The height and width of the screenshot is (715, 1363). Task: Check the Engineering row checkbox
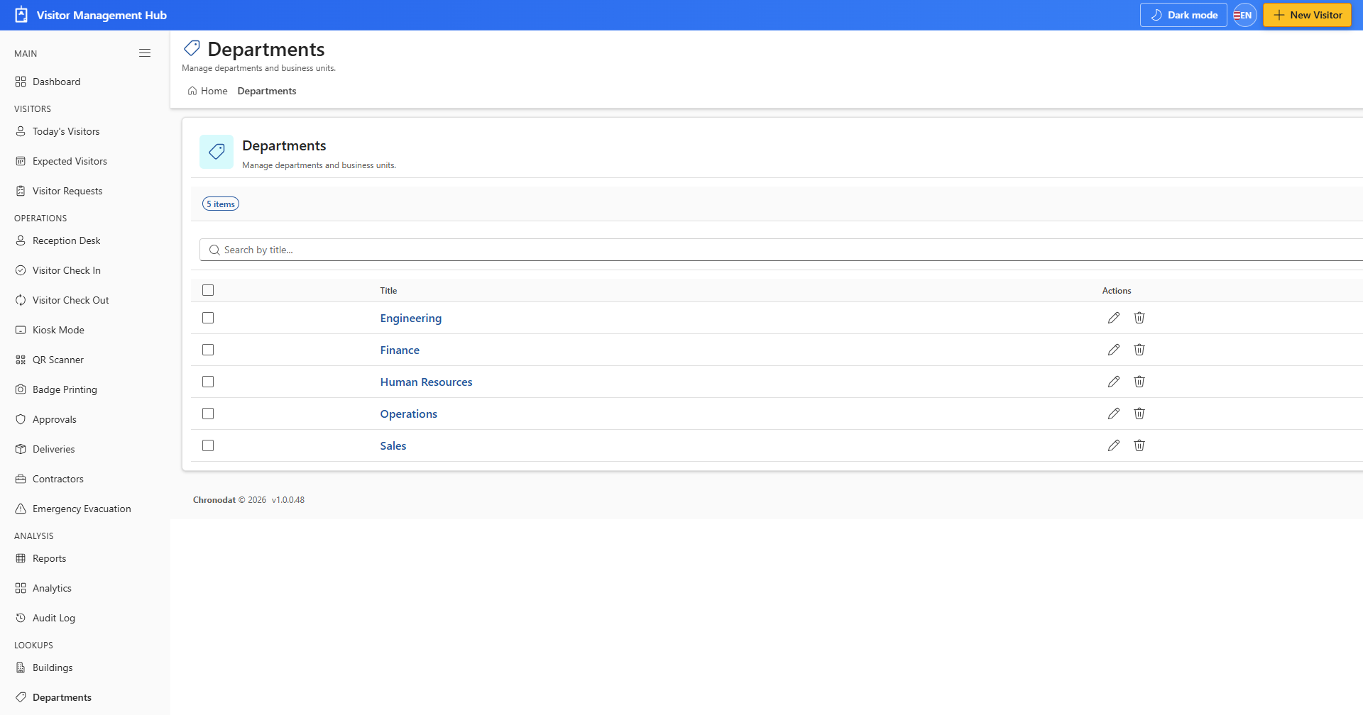click(x=208, y=318)
